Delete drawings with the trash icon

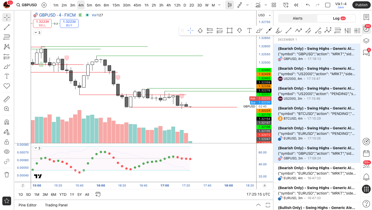pos(7,175)
